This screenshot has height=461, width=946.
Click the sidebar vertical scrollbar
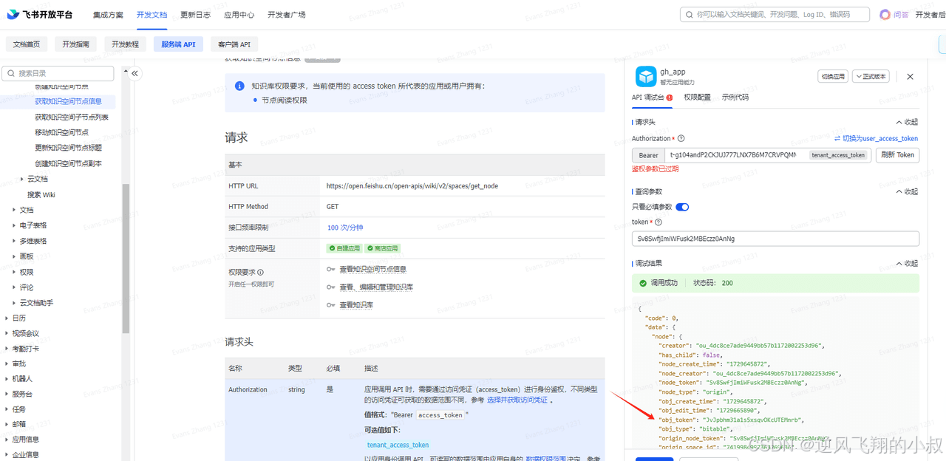pyautogui.click(x=126, y=259)
